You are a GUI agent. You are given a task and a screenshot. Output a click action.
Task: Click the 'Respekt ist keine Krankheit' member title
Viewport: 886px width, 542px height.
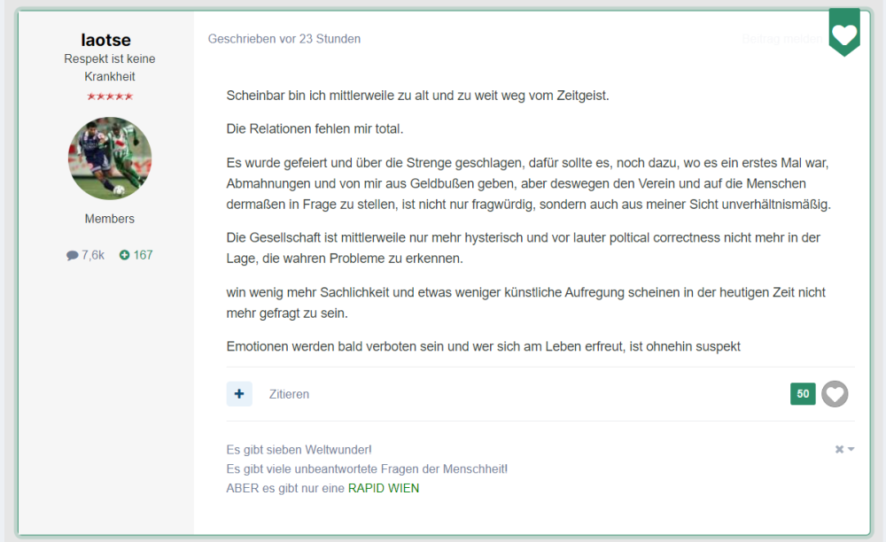click(110, 67)
